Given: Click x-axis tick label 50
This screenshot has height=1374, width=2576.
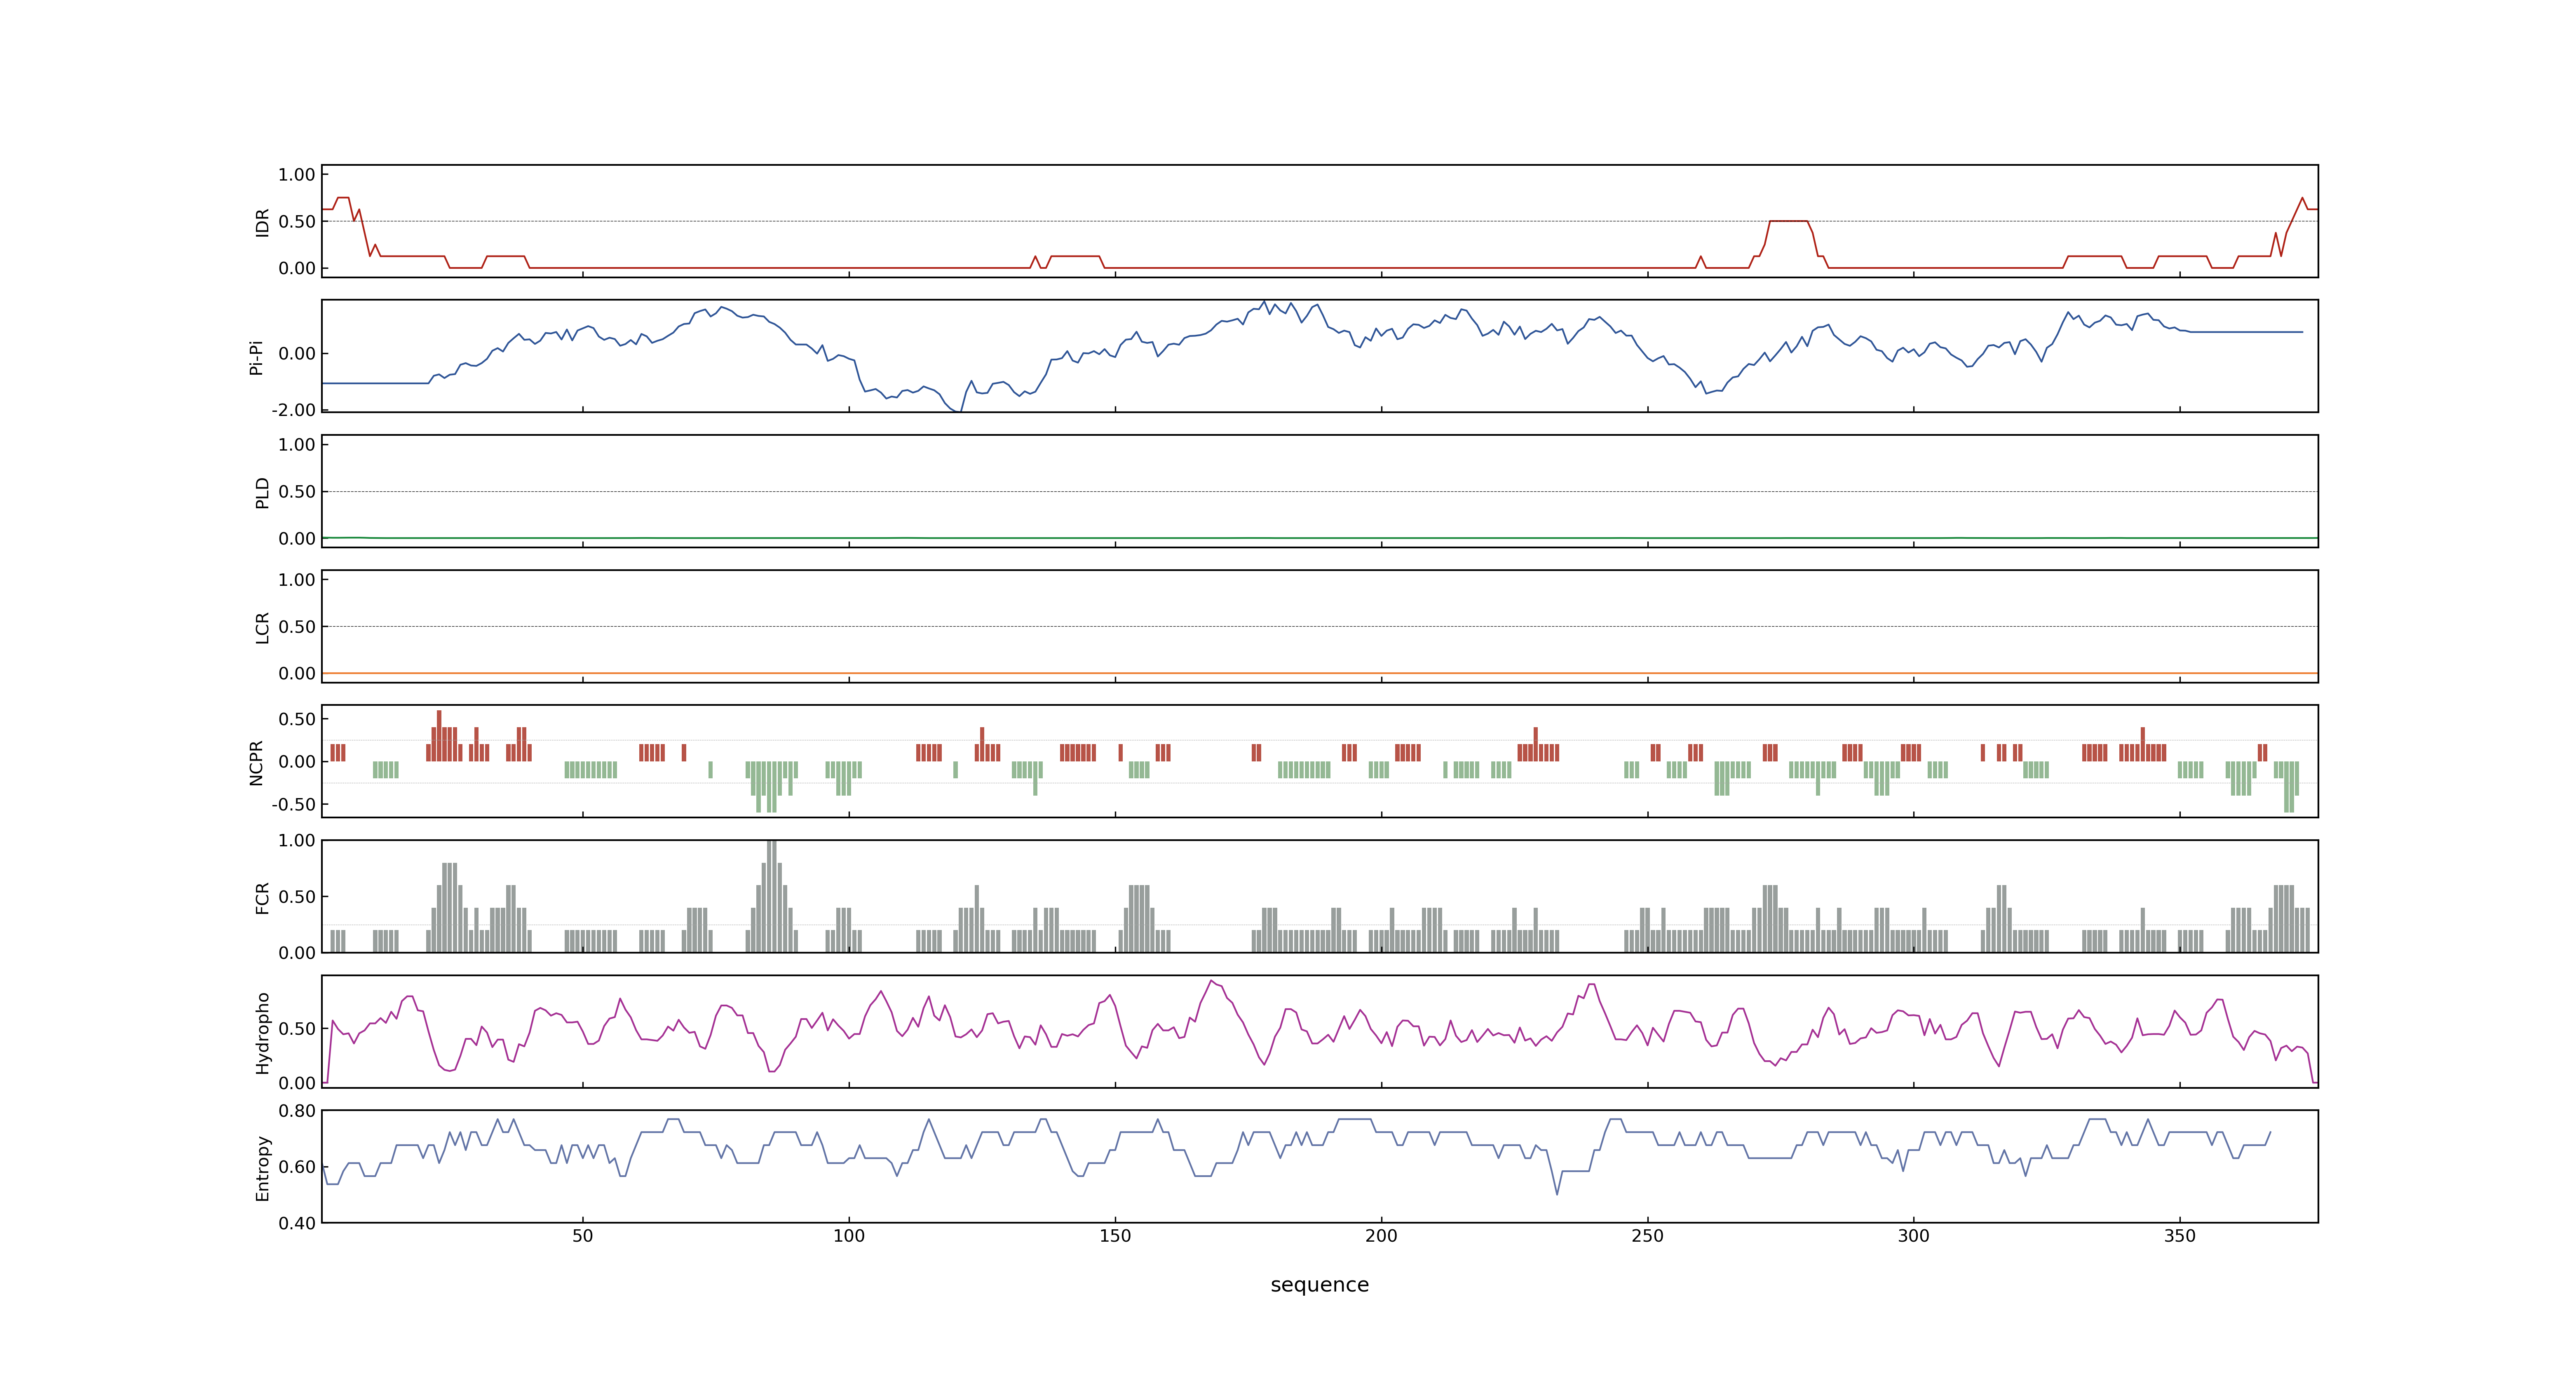Looking at the screenshot, I should [582, 1235].
